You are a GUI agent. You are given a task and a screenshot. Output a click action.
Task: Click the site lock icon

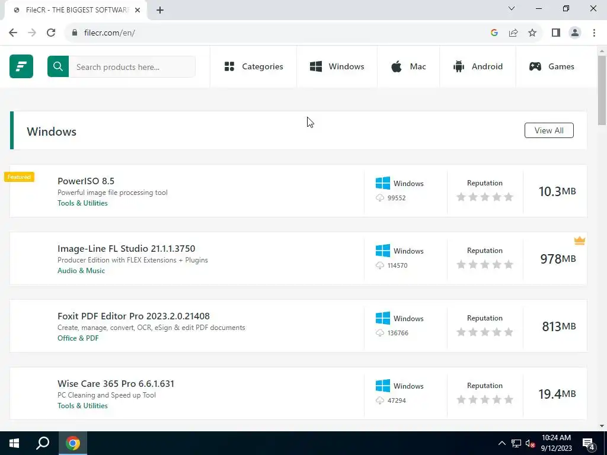point(75,33)
